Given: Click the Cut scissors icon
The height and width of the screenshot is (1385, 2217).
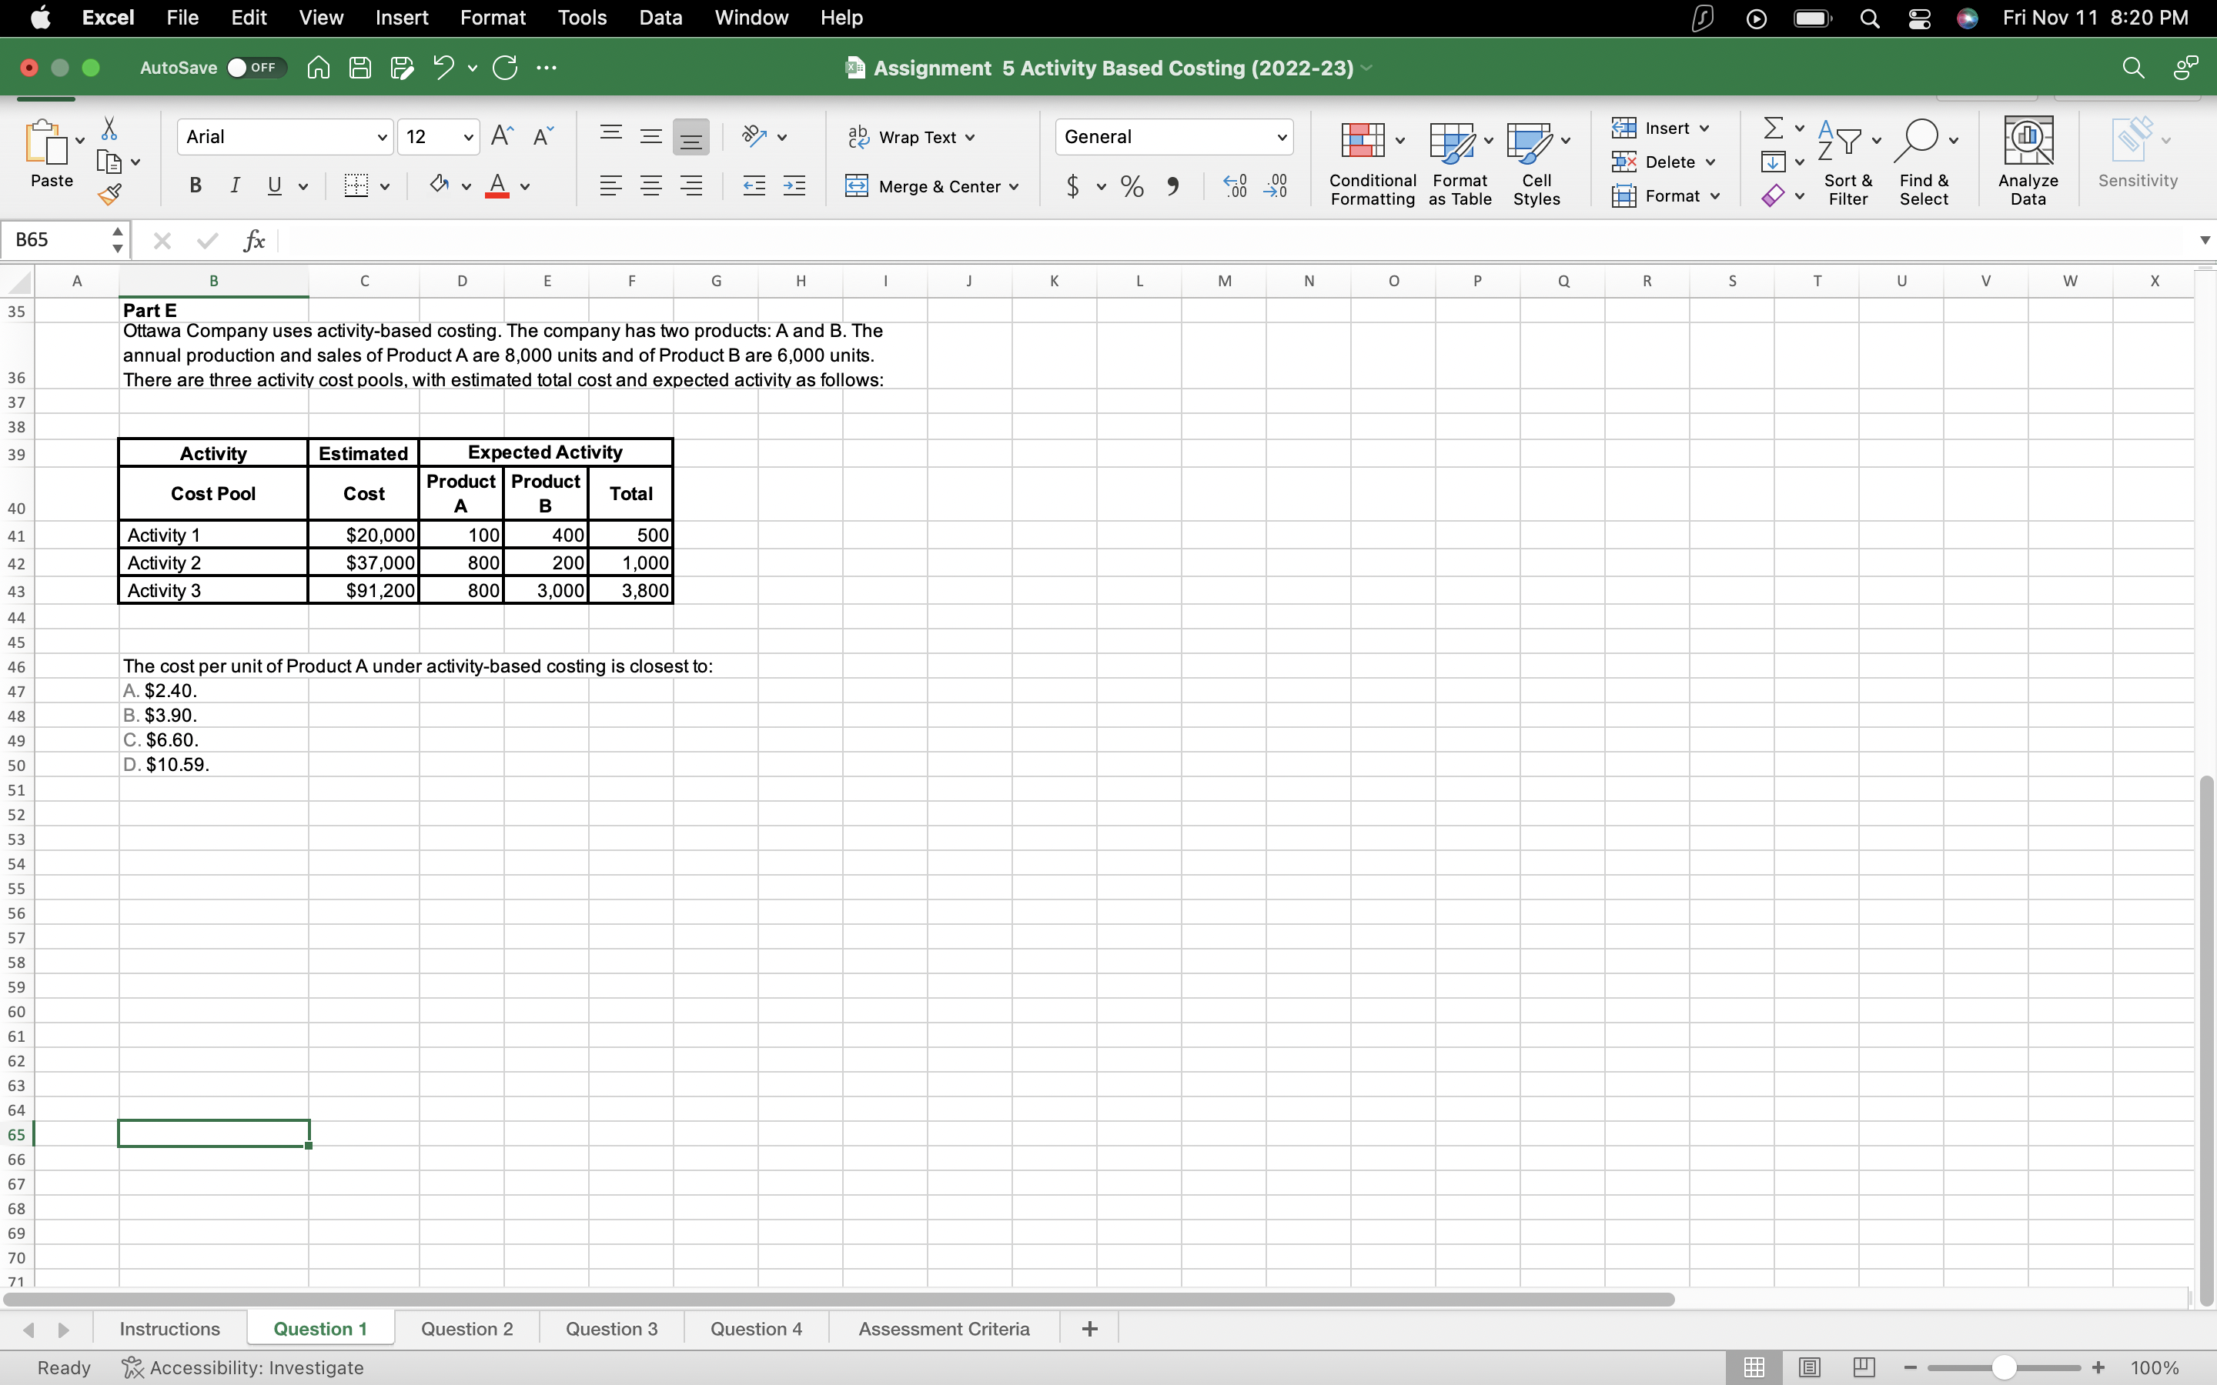Looking at the screenshot, I should point(109,128).
